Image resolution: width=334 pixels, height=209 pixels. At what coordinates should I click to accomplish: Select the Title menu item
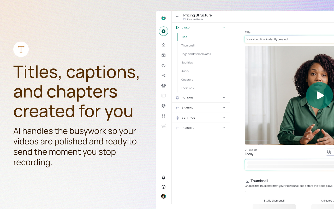[184, 37]
